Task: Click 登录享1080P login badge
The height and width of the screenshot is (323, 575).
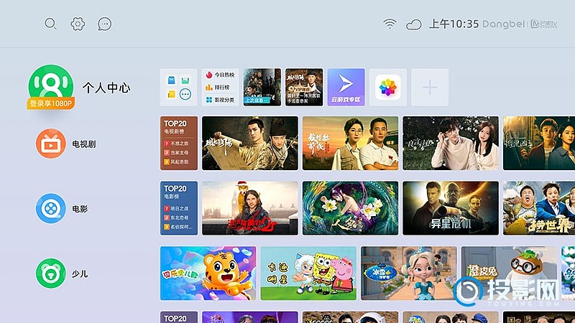Action: pyautogui.click(x=52, y=103)
